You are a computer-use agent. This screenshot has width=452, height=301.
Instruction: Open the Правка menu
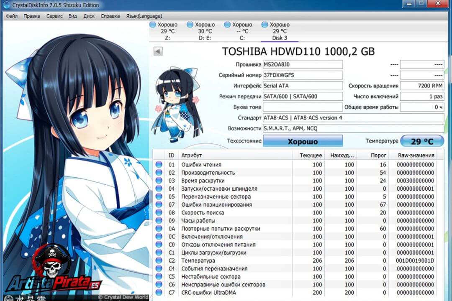(32, 16)
